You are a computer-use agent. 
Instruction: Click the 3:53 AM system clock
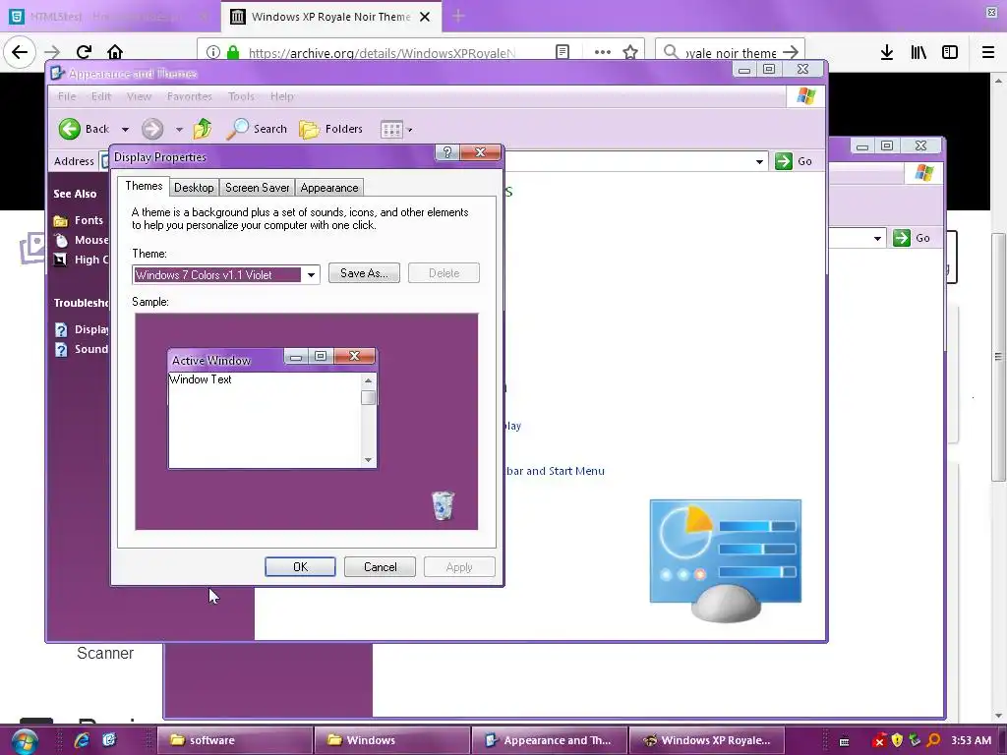click(x=971, y=740)
